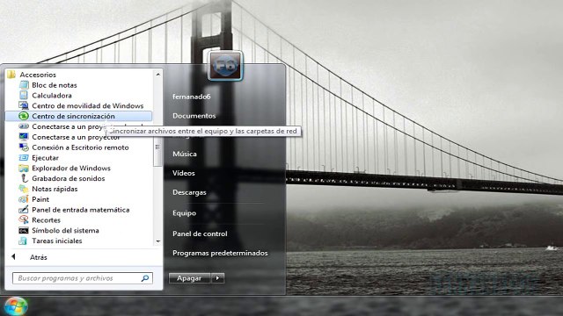Select the Paint entry text
The width and height of the screenshot is (563, 316).
pyautogui.click(x=40, y=199)
